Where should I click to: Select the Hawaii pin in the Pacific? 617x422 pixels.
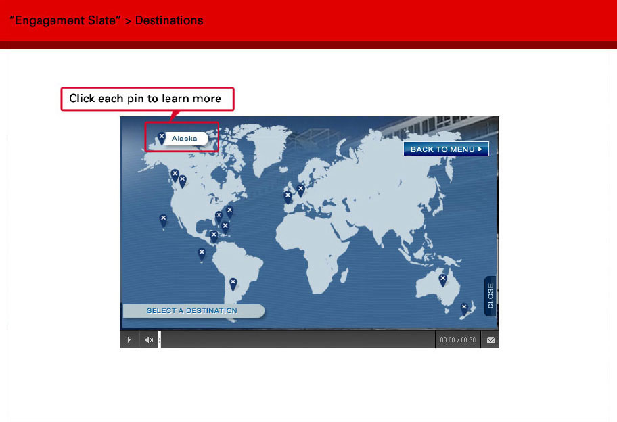tap(163, 221)
